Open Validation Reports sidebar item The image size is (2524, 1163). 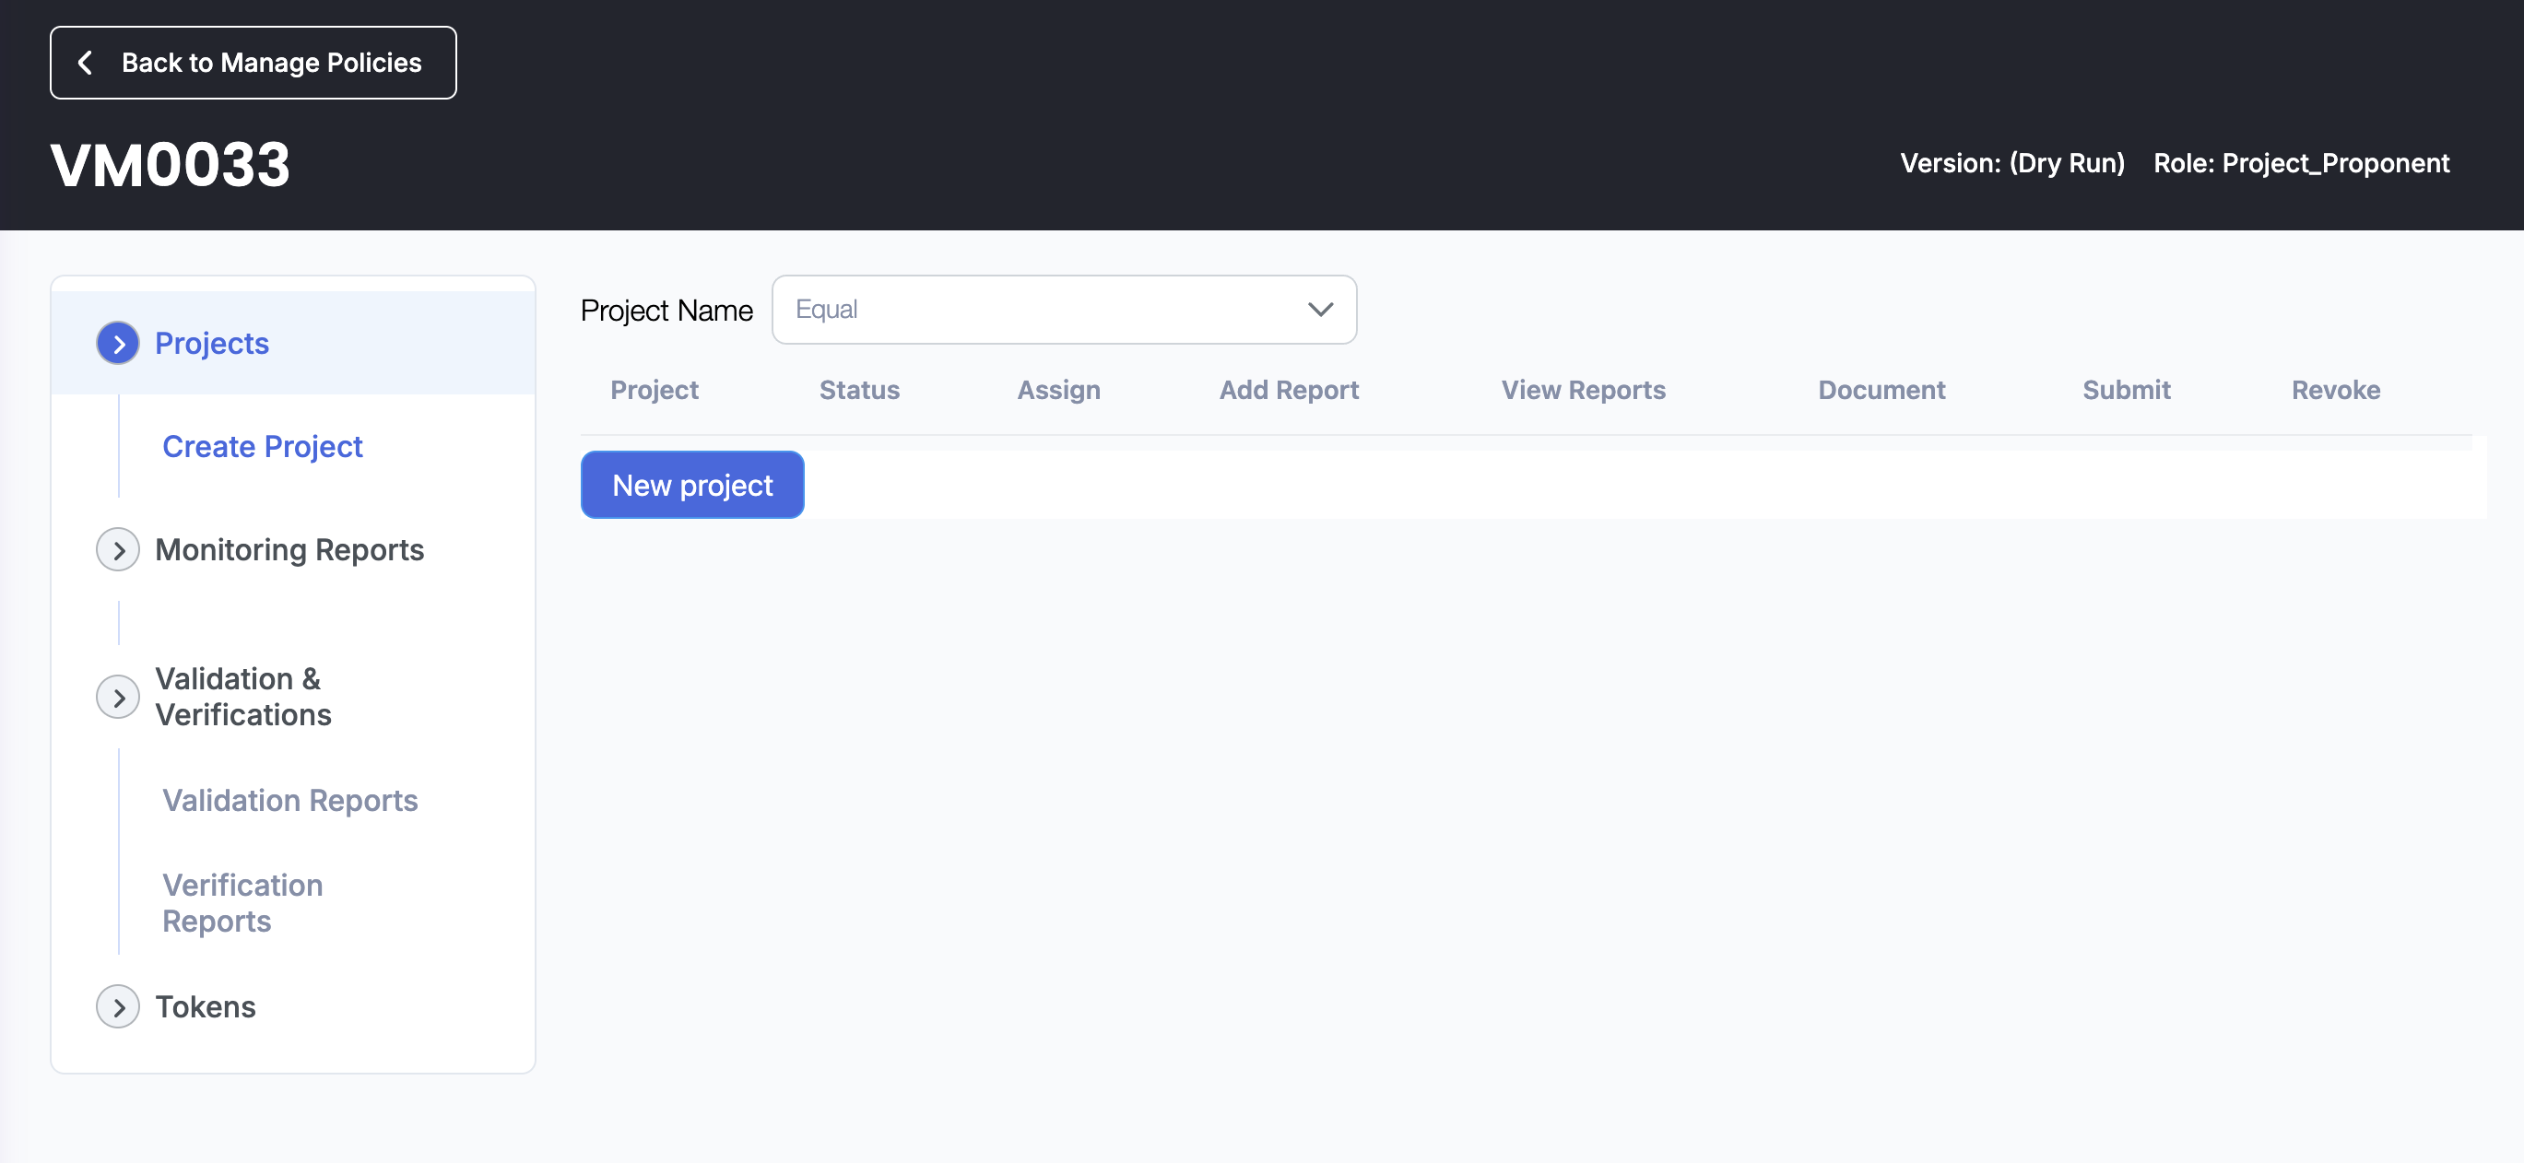pos(289,801)
